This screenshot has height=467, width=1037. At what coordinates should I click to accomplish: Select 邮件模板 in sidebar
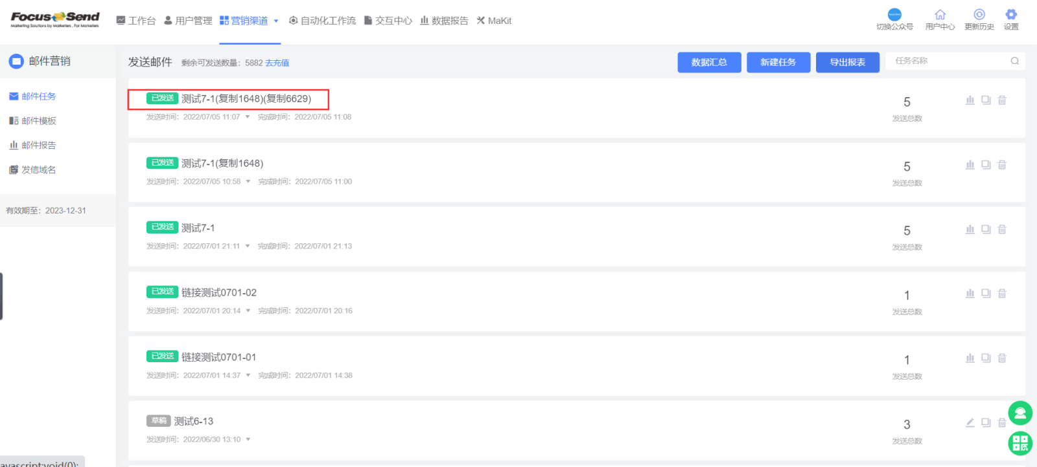tap(32, 121)
